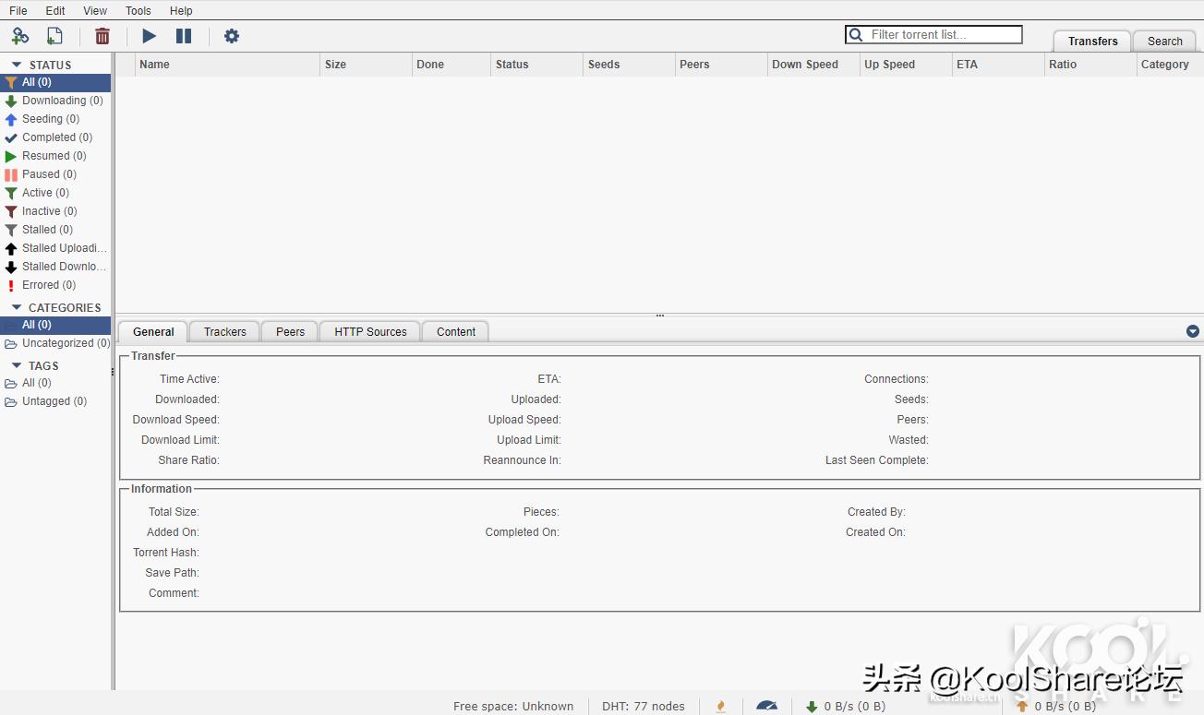Viewport: 1204px width, 715px height.
Task: Select the Untagged filter
Action: (x=55, y=401)
